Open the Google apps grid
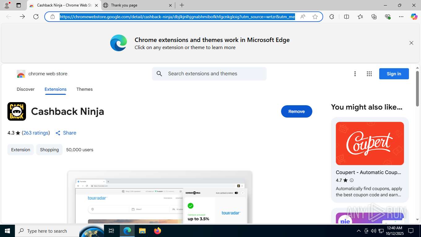Screen dimensions: 421x237 (369, 74)
